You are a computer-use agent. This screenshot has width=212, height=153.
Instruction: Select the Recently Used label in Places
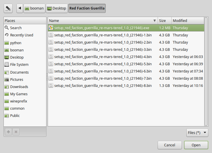point(21,35)
